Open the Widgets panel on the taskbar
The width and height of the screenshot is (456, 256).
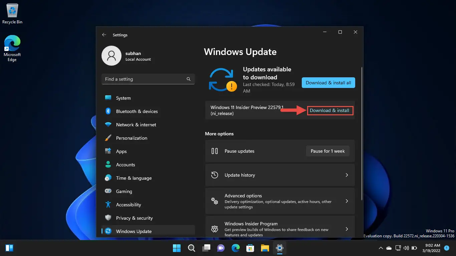(x=9, y=248)
